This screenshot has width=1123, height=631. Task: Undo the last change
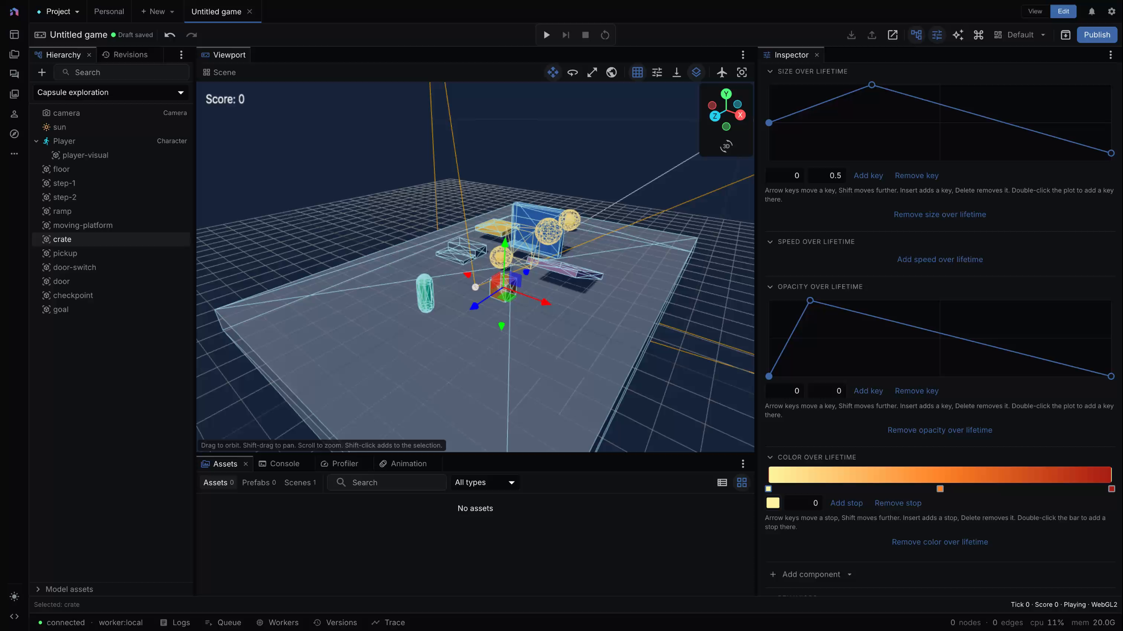170,35
